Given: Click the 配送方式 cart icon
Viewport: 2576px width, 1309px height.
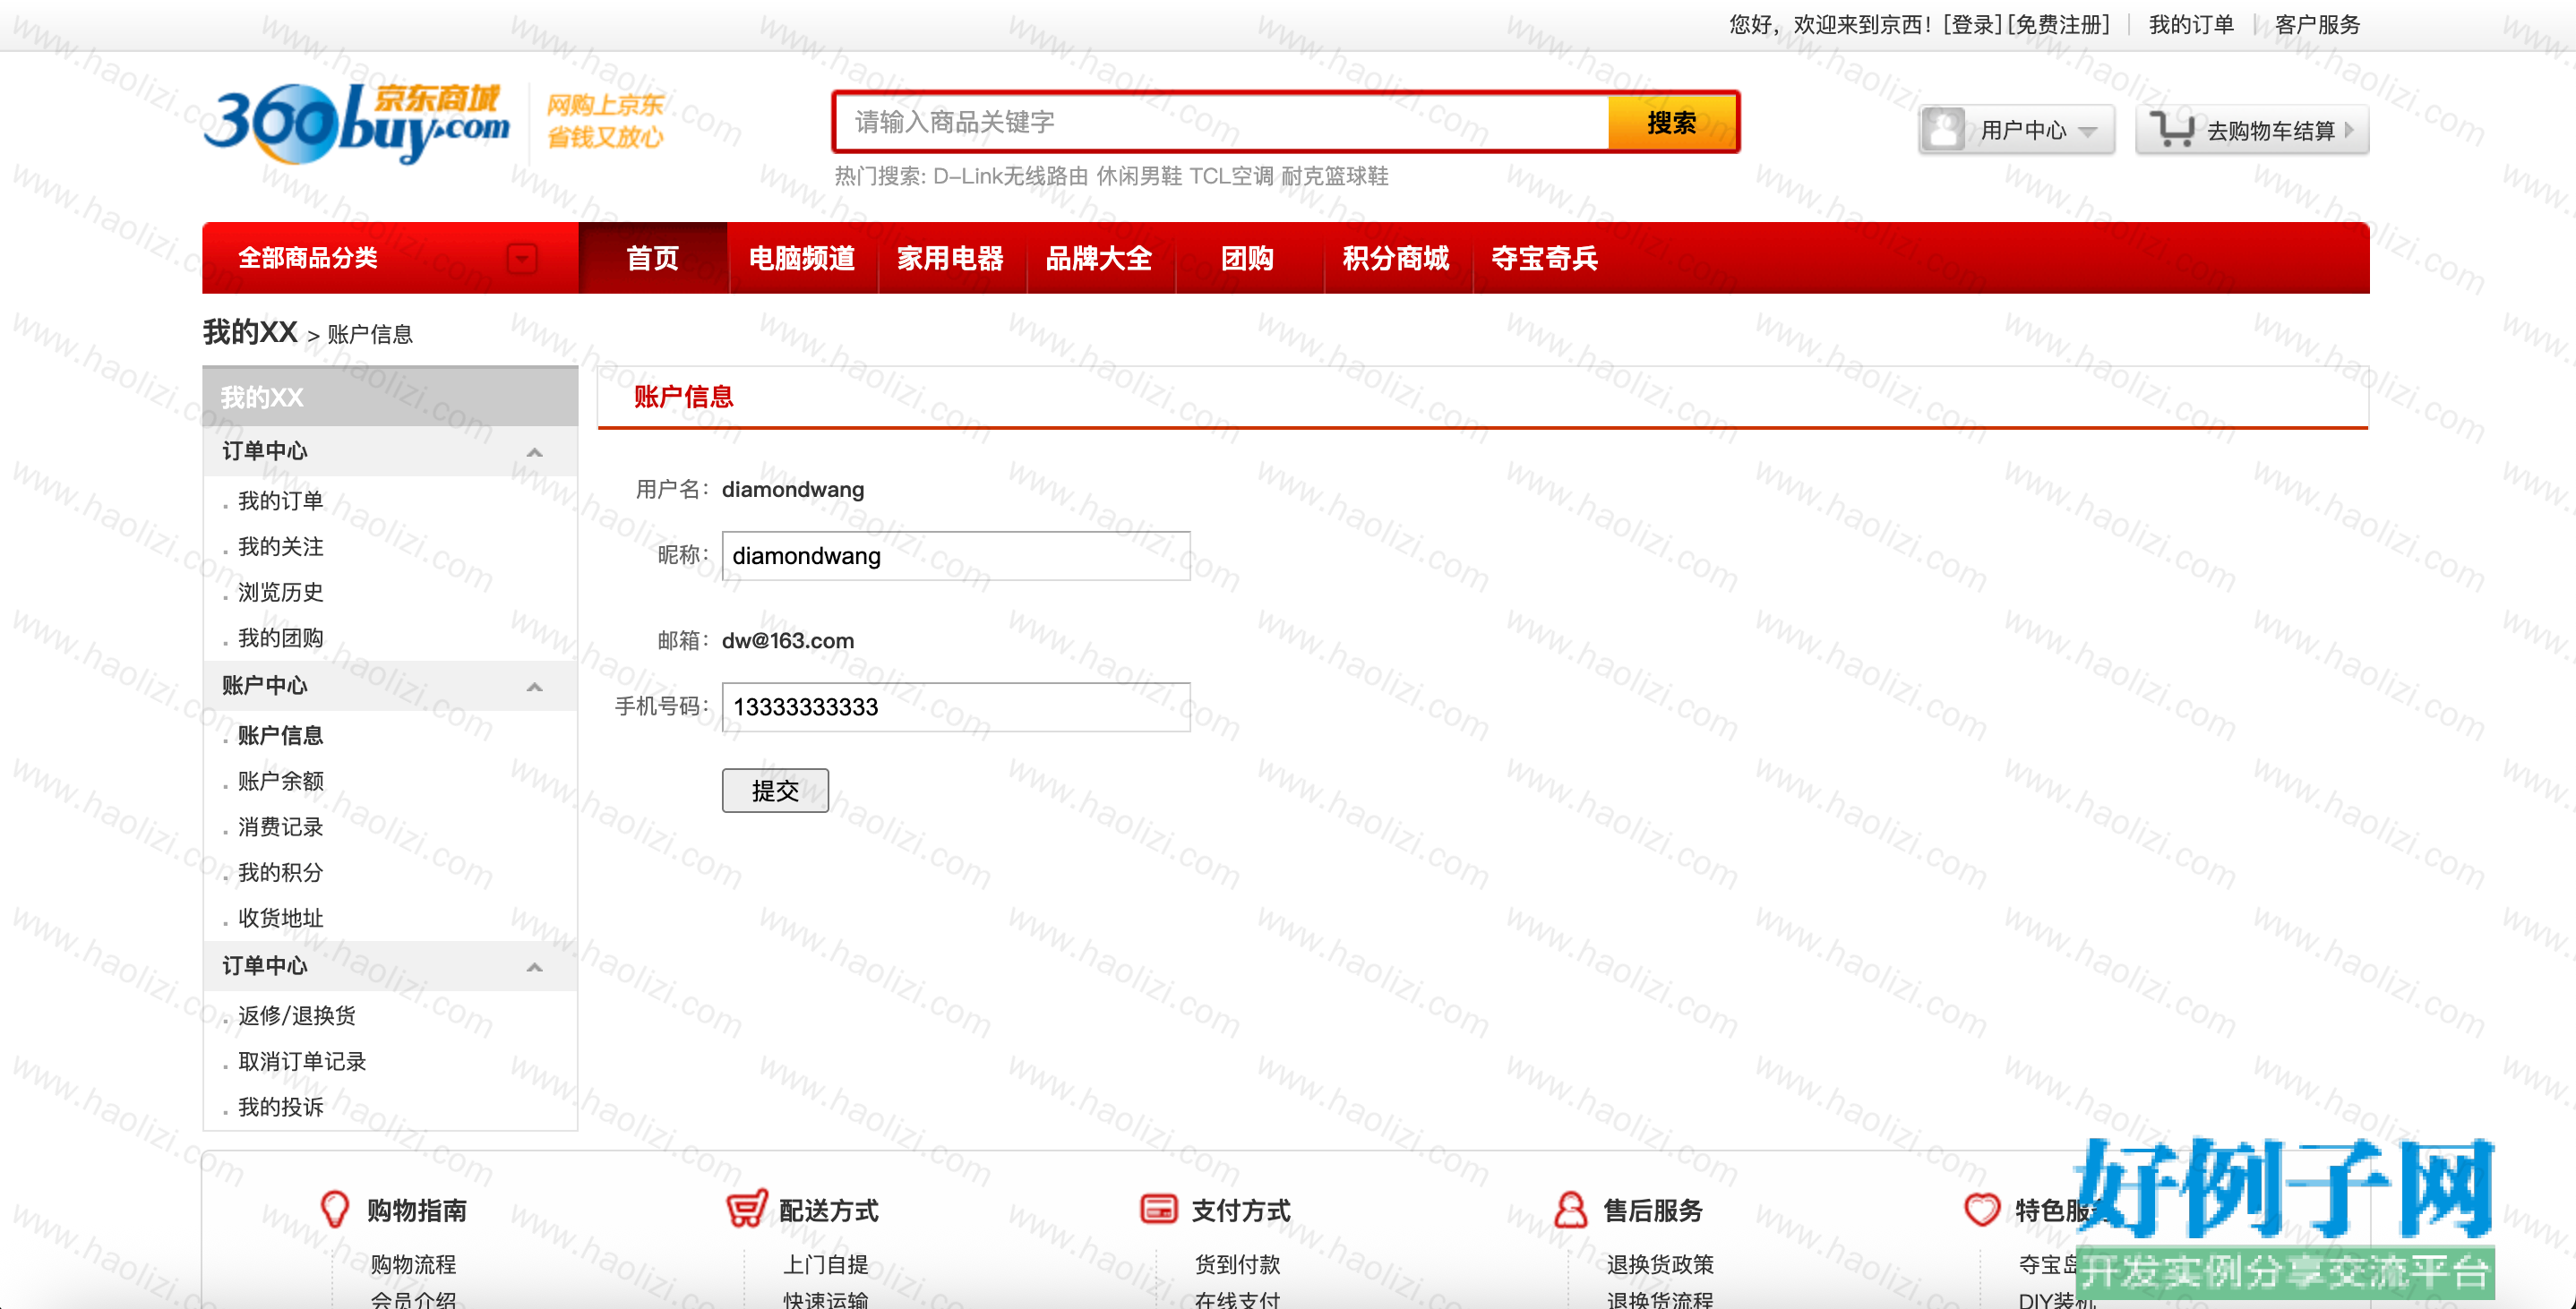Looking at the screenshot, I should (746, 1209).
